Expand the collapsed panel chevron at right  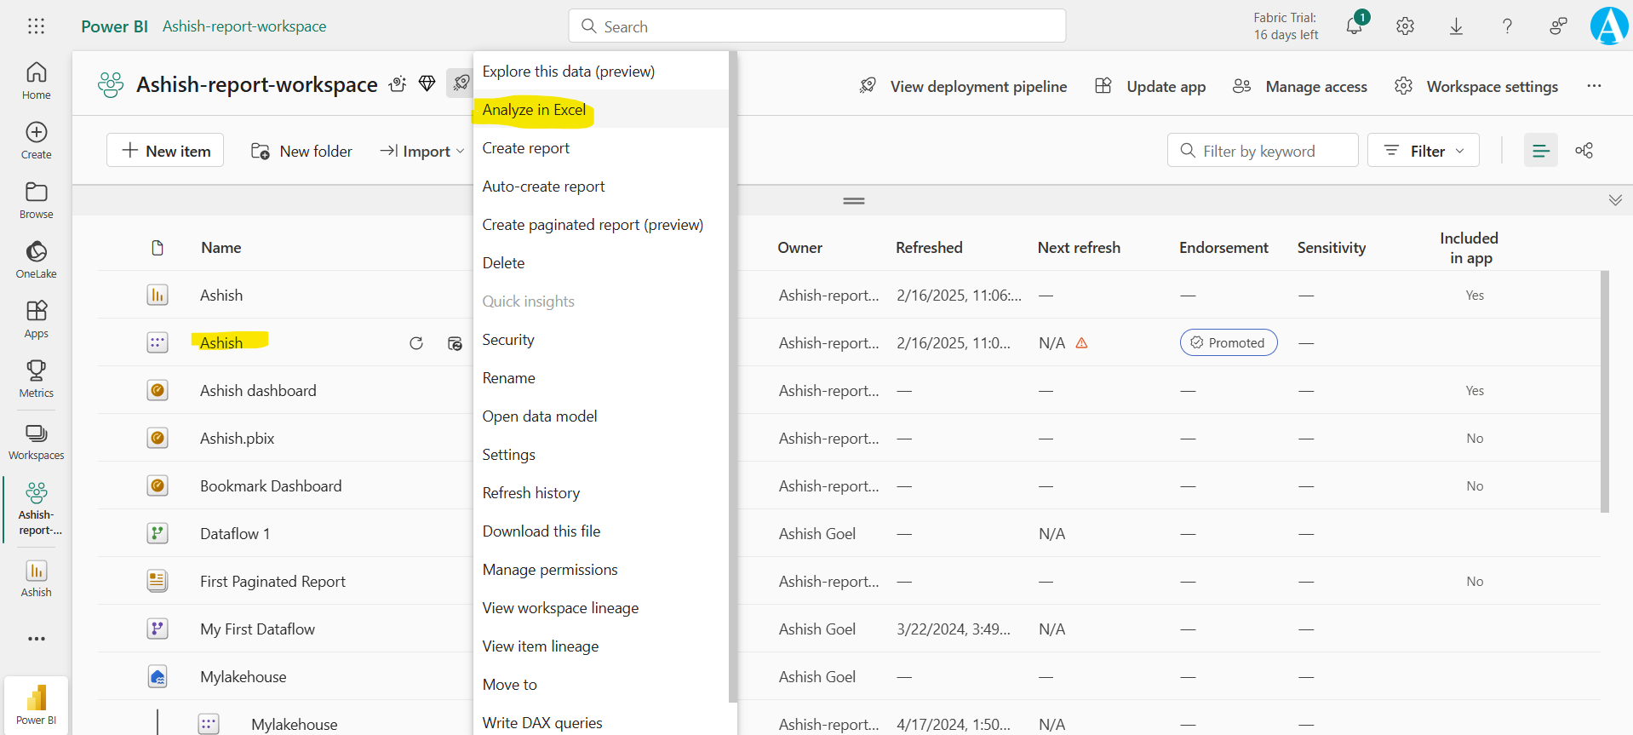(x=1615, y=200)
